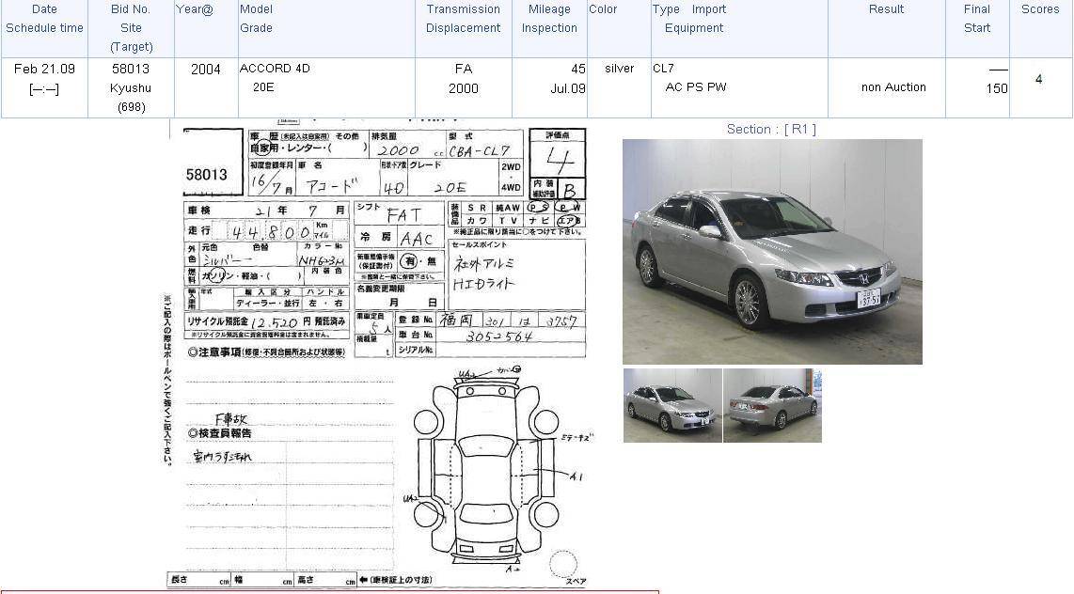Image resolution: width=1074 pixels, height=594 pixels.
Task: Select the CL7 type text
Action: 663,69
